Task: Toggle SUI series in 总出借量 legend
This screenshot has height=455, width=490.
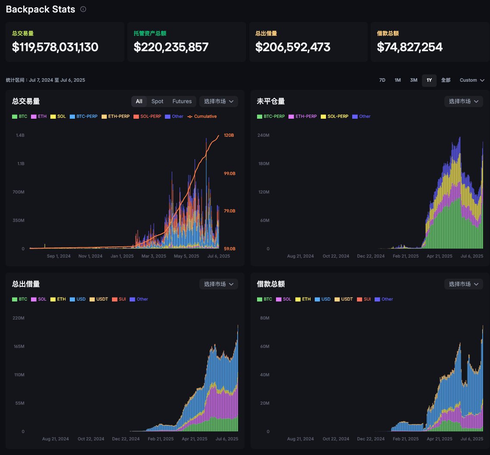Action: [x=119, y=299]
